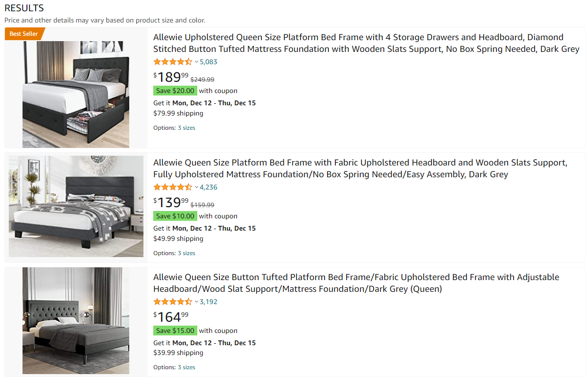Expand rating popover arrow beside 5,083 reviews
The height and width of the screenshot is (378, 588).
[x=196, y=62]
